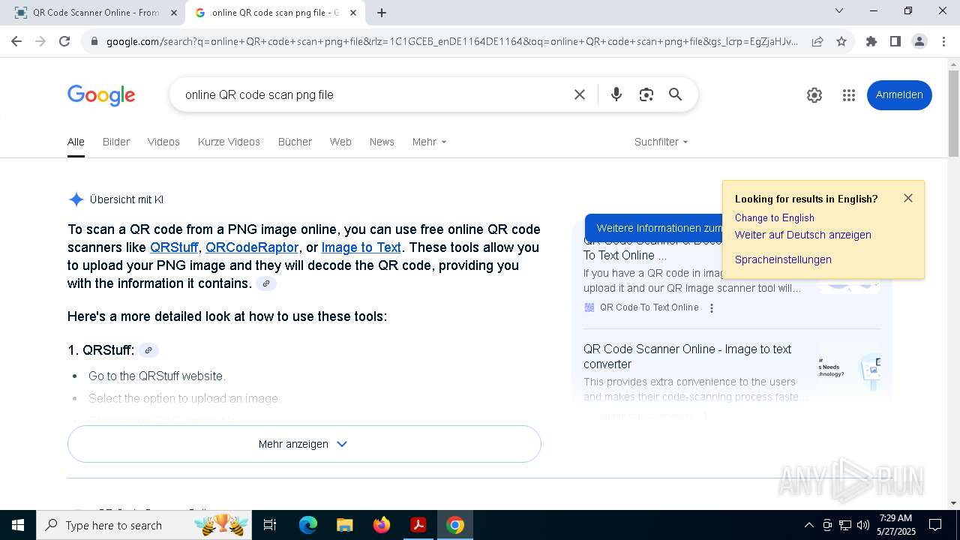Launch Microsoft Edge from taskbar

[308, 525]
